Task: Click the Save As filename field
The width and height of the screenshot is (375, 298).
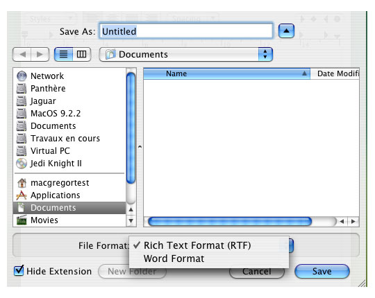Action: click(x=186, y=30)
